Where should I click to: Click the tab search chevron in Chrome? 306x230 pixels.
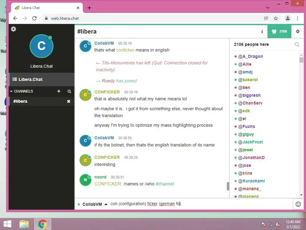click(x=268, y=8)
